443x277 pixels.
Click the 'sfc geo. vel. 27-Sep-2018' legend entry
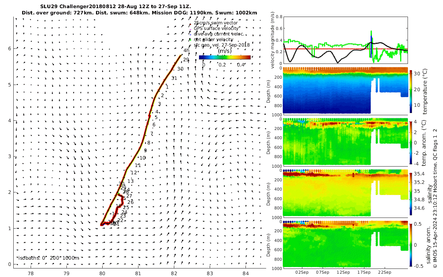click(x=221, y=45)
